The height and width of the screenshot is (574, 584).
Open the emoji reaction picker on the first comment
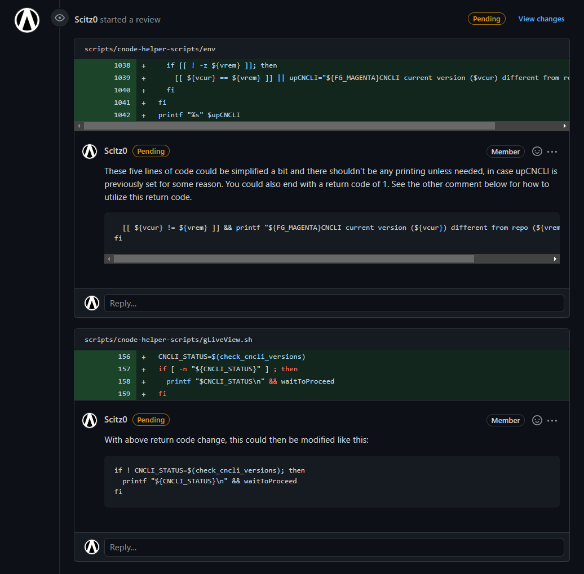tap(536, 151)
